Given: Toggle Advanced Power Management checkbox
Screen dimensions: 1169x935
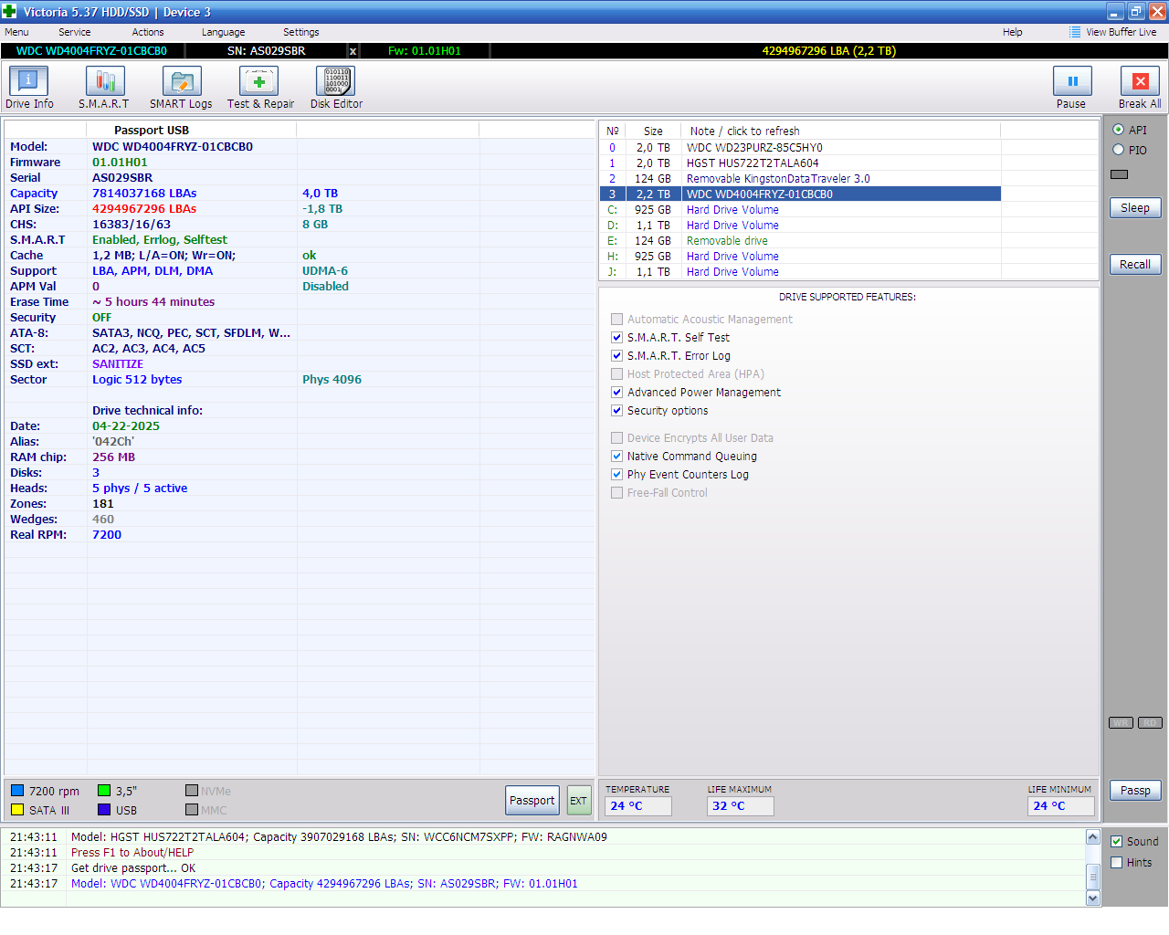Looking at the screenshot, I should [x=617, y=393].
